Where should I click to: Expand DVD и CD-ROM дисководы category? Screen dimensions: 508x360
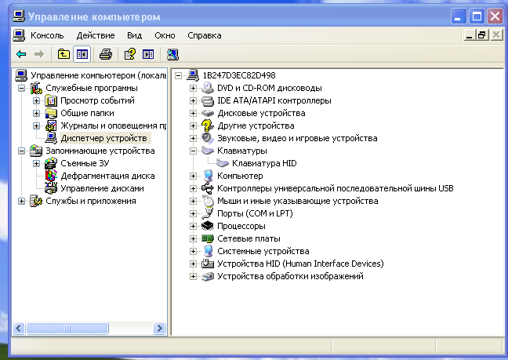193,88
